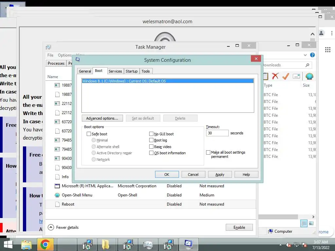335x251 pixels.
Task: Switch Explorer to details view icon
Action: [304, 223]
